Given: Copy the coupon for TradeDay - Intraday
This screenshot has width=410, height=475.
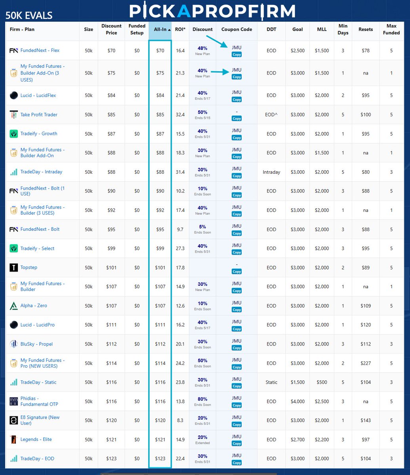Looking at the screenshot, I should (x=236, y=176).
